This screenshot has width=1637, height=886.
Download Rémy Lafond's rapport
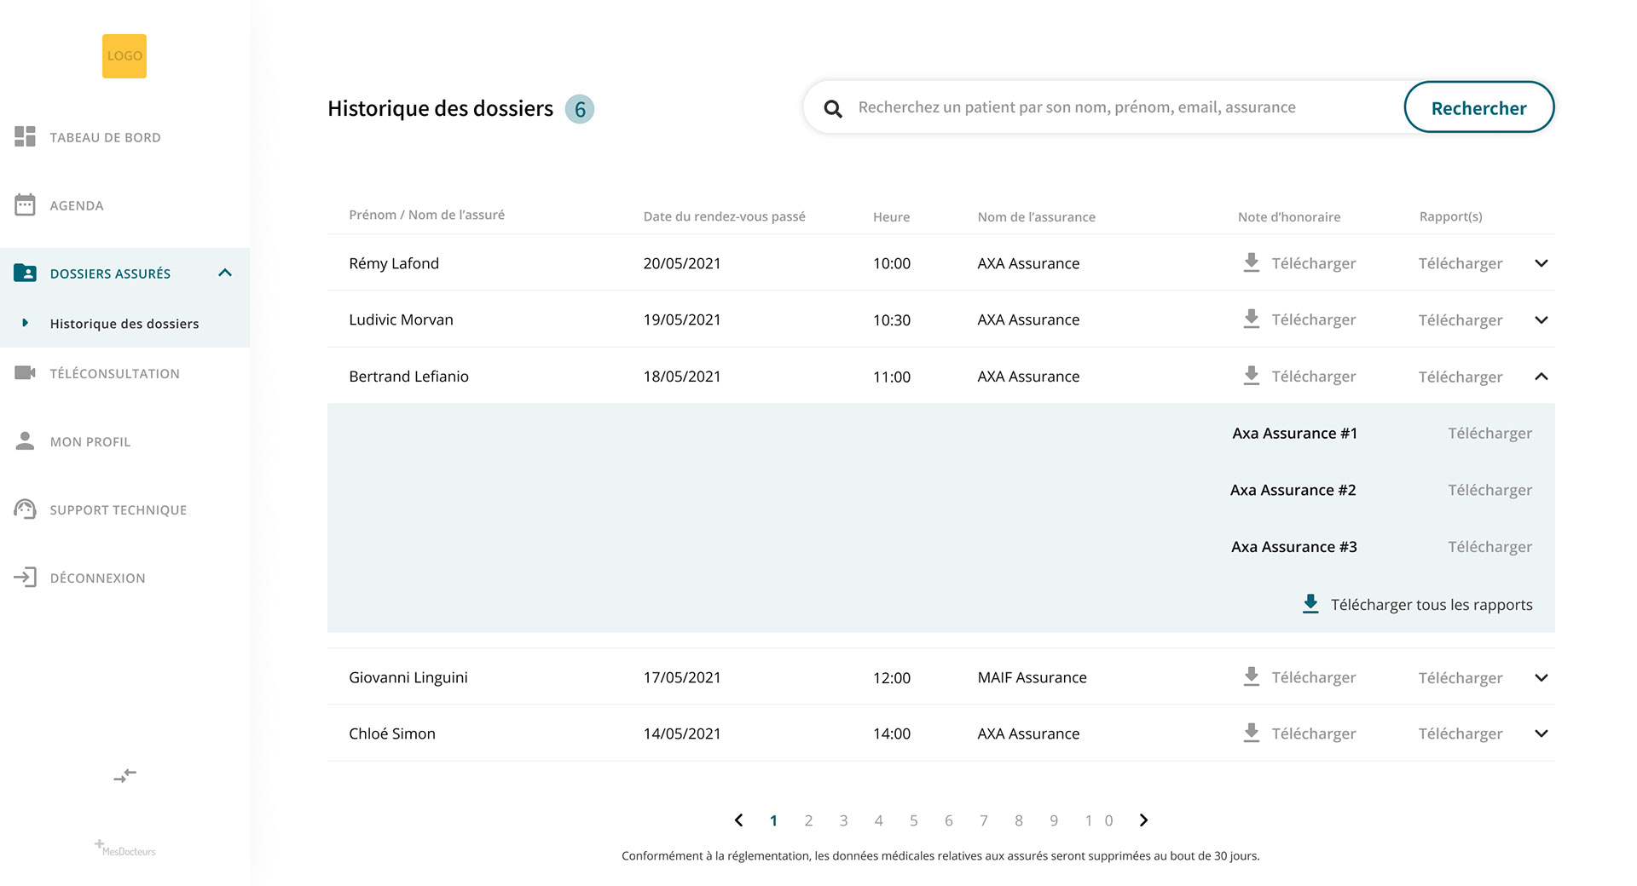click(x=1461, y=263)
